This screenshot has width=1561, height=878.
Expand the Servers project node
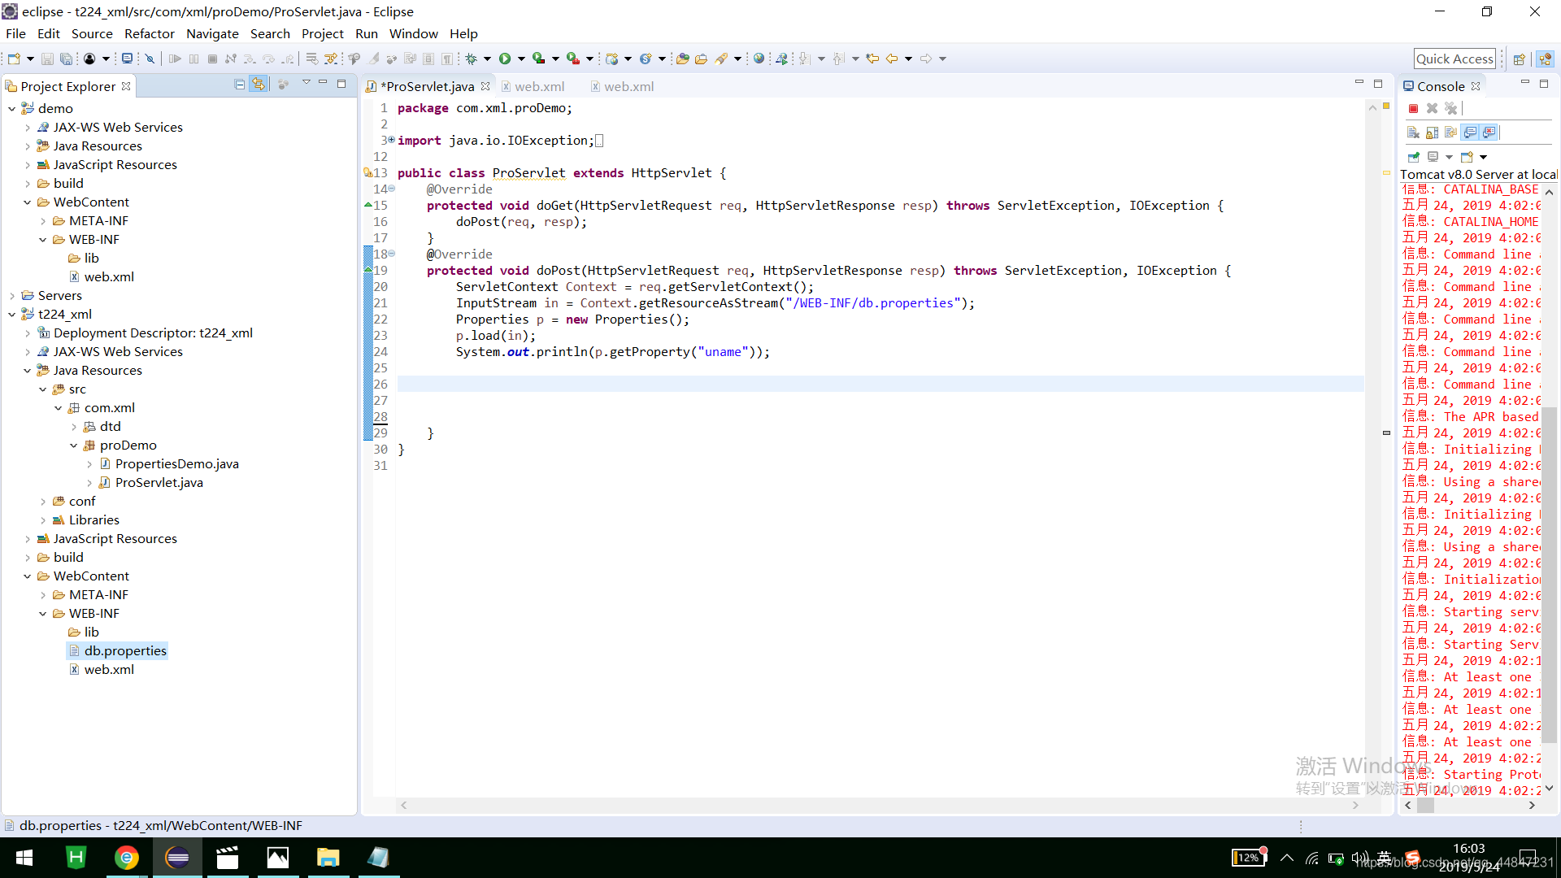(12, 296)
